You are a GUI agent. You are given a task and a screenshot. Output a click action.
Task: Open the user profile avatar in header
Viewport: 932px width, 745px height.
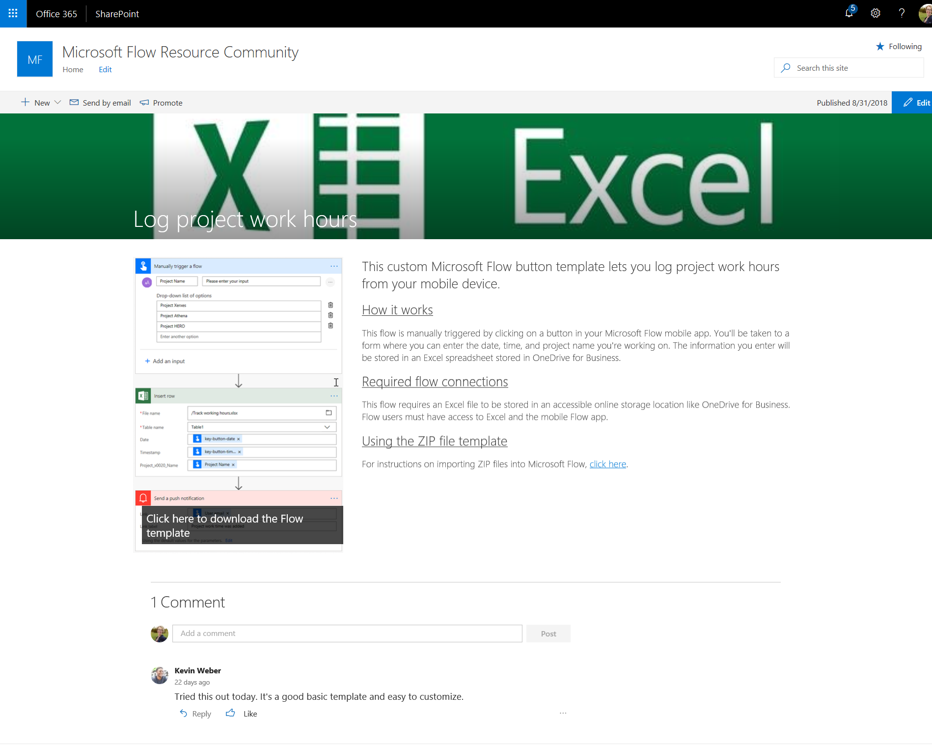925,14
